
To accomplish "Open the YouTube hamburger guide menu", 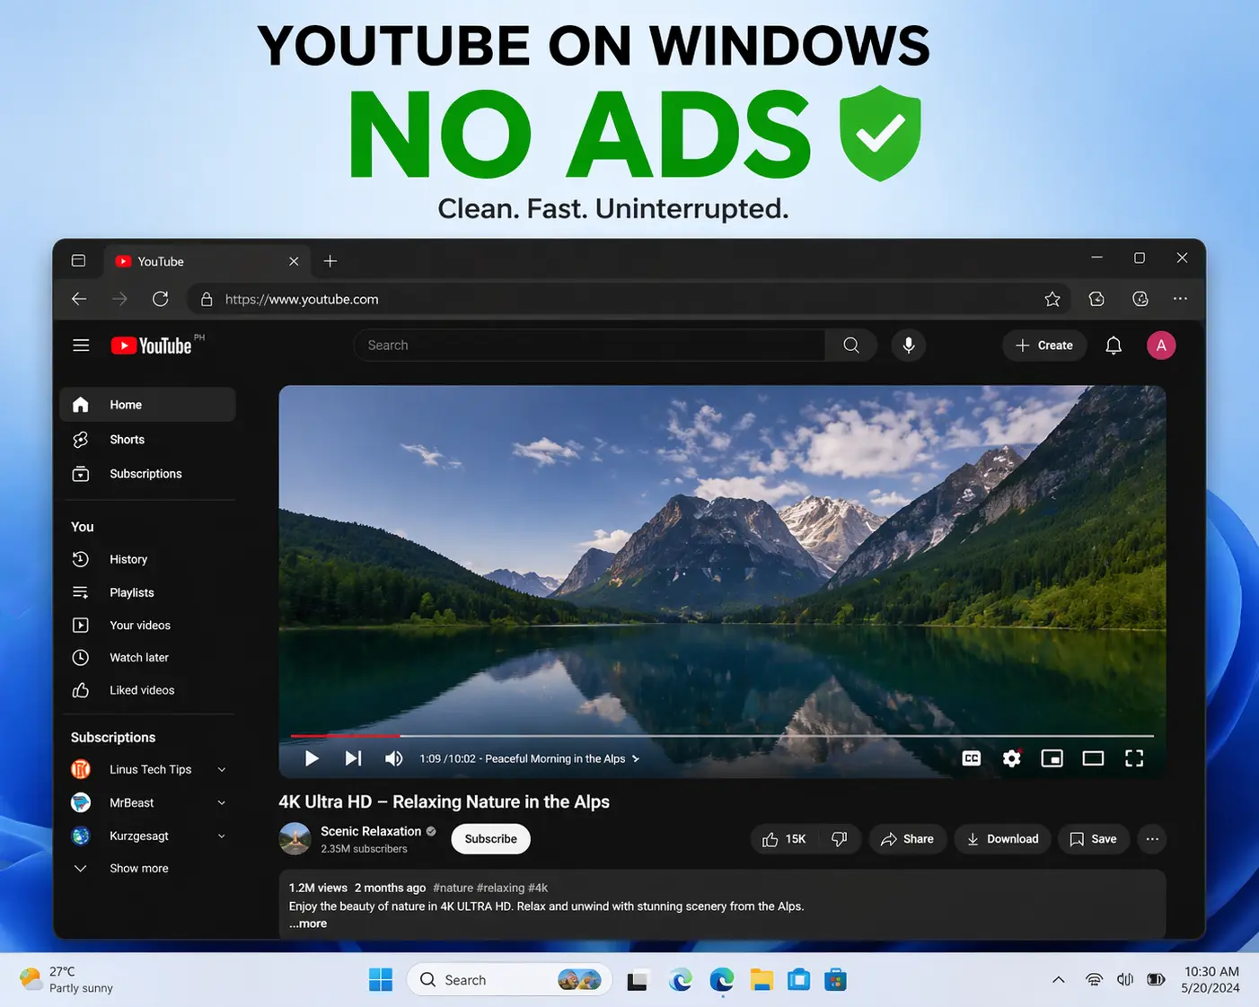I will click(81, 346).
